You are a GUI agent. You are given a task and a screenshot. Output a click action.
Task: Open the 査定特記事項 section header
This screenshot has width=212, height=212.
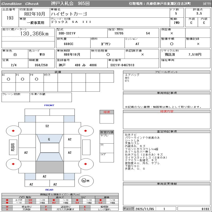pos(167,132)
